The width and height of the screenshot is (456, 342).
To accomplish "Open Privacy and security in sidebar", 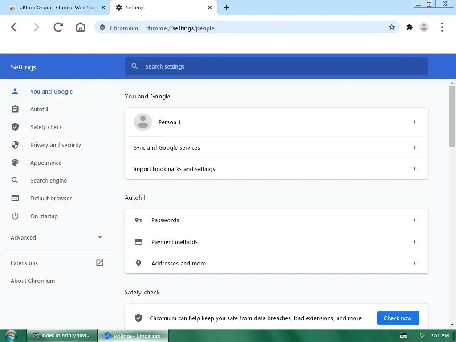I will tap(56, 145).
